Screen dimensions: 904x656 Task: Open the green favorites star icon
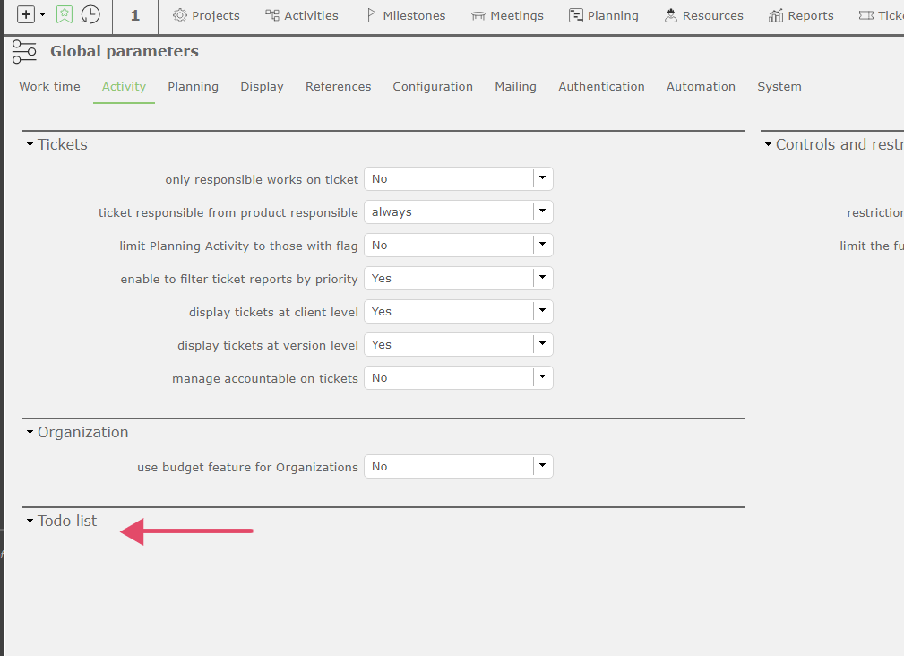click(x=65, y=15)
